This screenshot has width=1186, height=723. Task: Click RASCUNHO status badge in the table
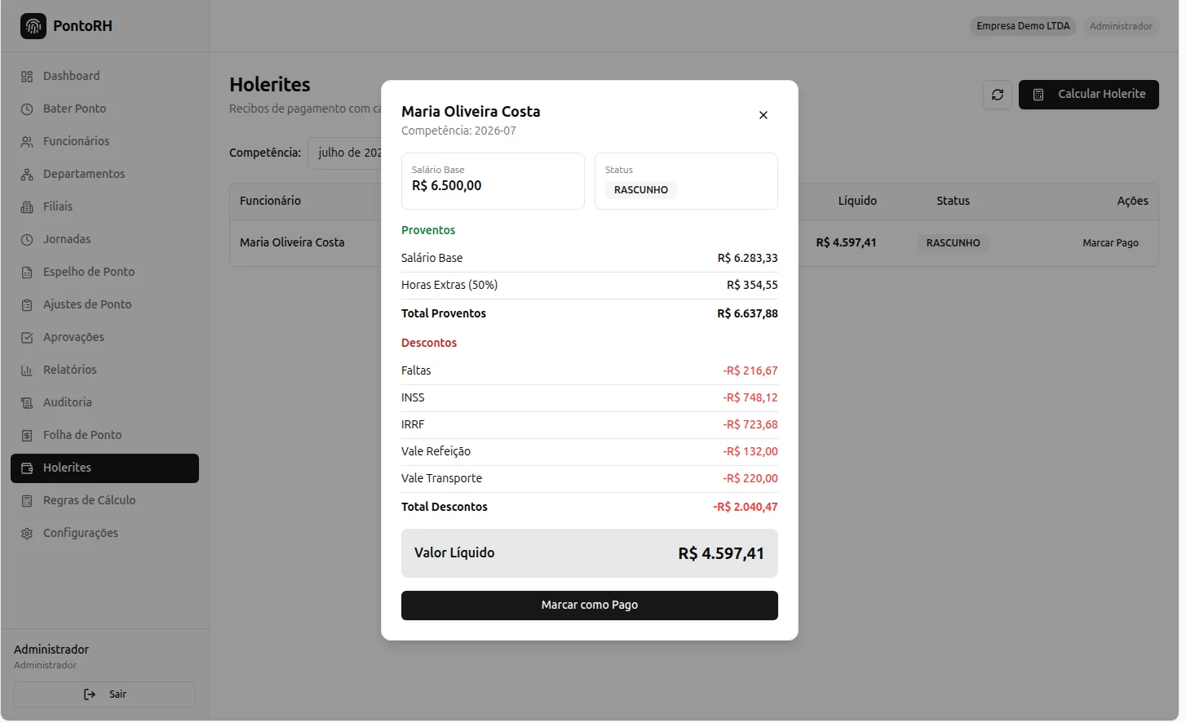coord(953,243)
